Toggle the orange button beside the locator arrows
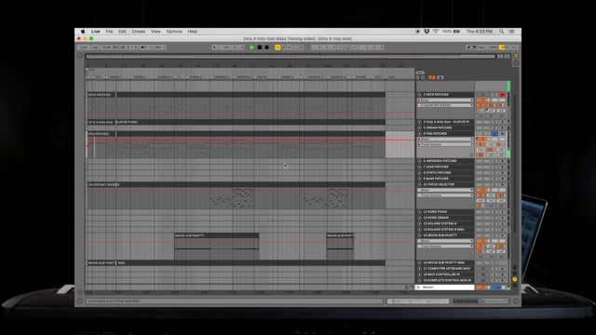This screenshot has width=596, height=335. pos(432,77)
